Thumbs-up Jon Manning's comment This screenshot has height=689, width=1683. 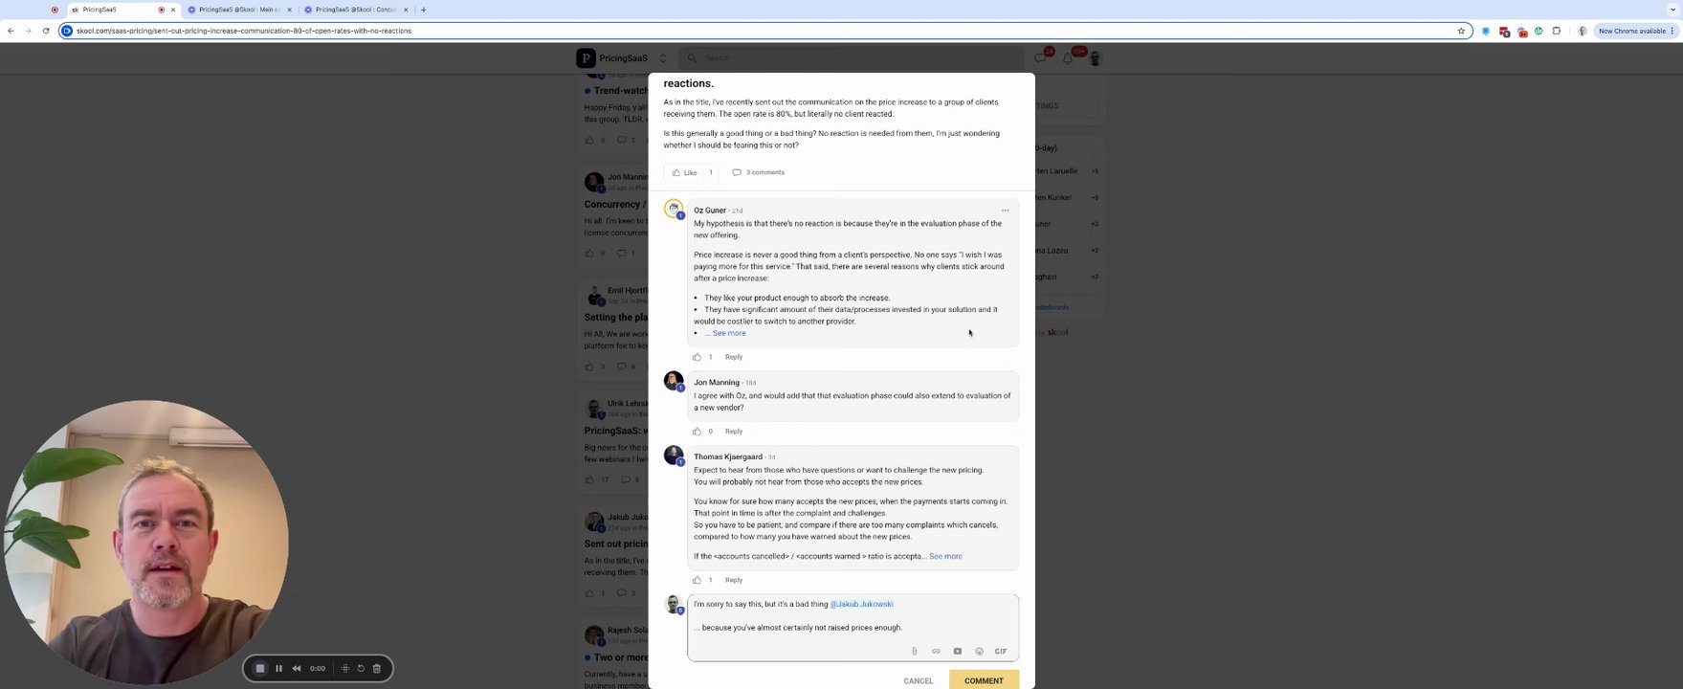pyautogui.click(x=697, y=432)
